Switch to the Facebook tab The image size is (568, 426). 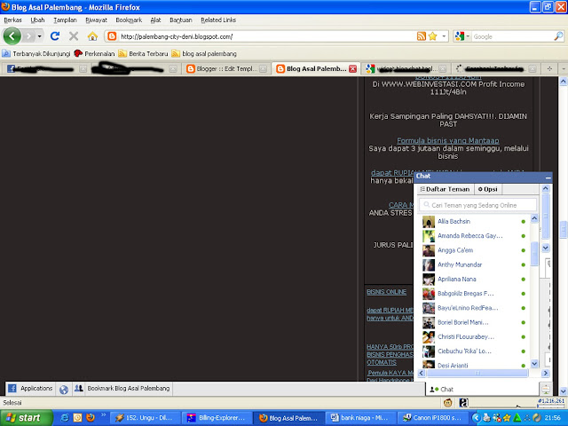click(45, 69)
